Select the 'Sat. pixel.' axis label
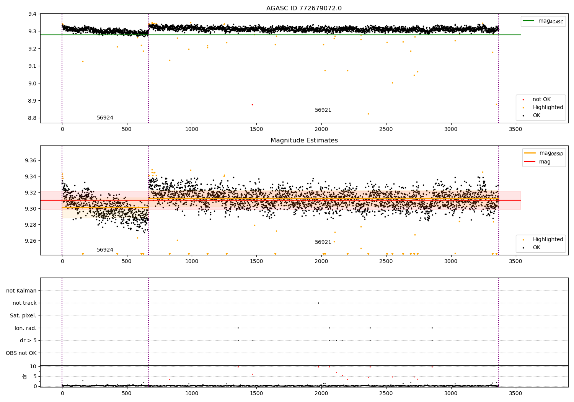This screenshot has height=402, width=574. tap(23, 315)
